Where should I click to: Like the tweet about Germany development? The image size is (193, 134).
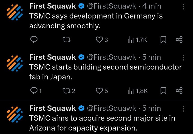pyautogui.click(x=99, y=40)
